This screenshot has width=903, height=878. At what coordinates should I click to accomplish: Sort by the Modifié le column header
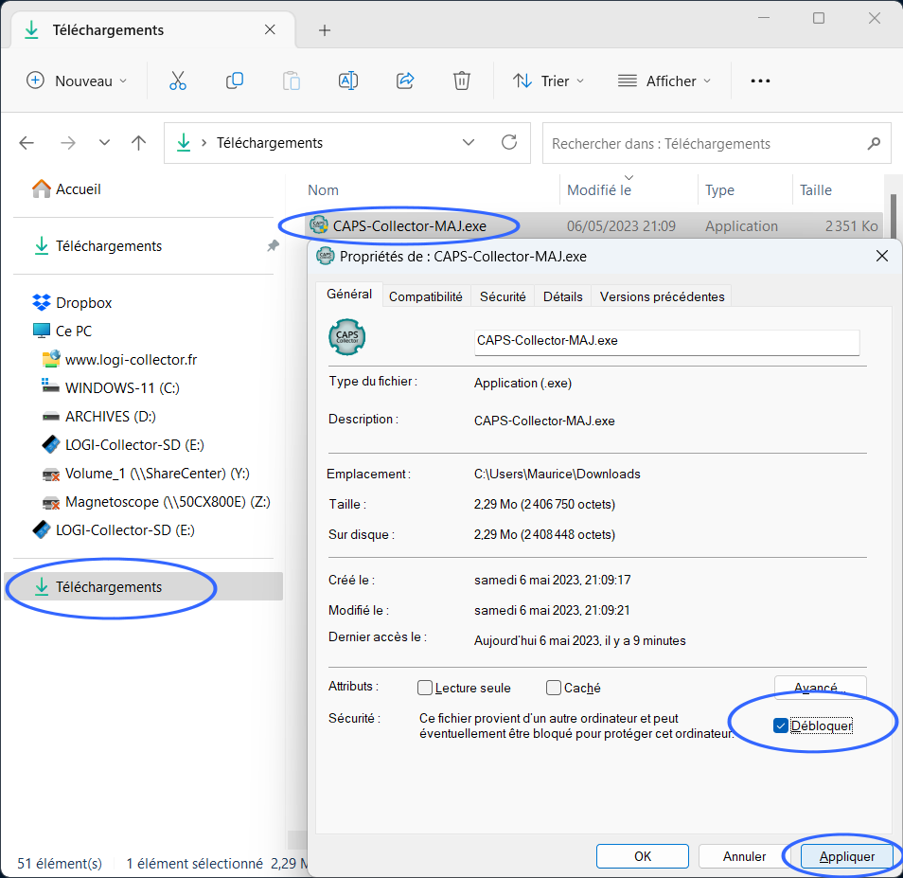click(x=599, y=190)
